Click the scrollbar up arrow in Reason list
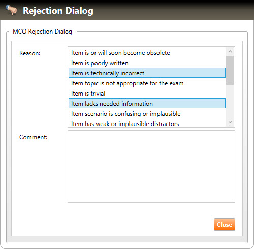254x249 pixels. pyautogui.click(x=230, y=52)
